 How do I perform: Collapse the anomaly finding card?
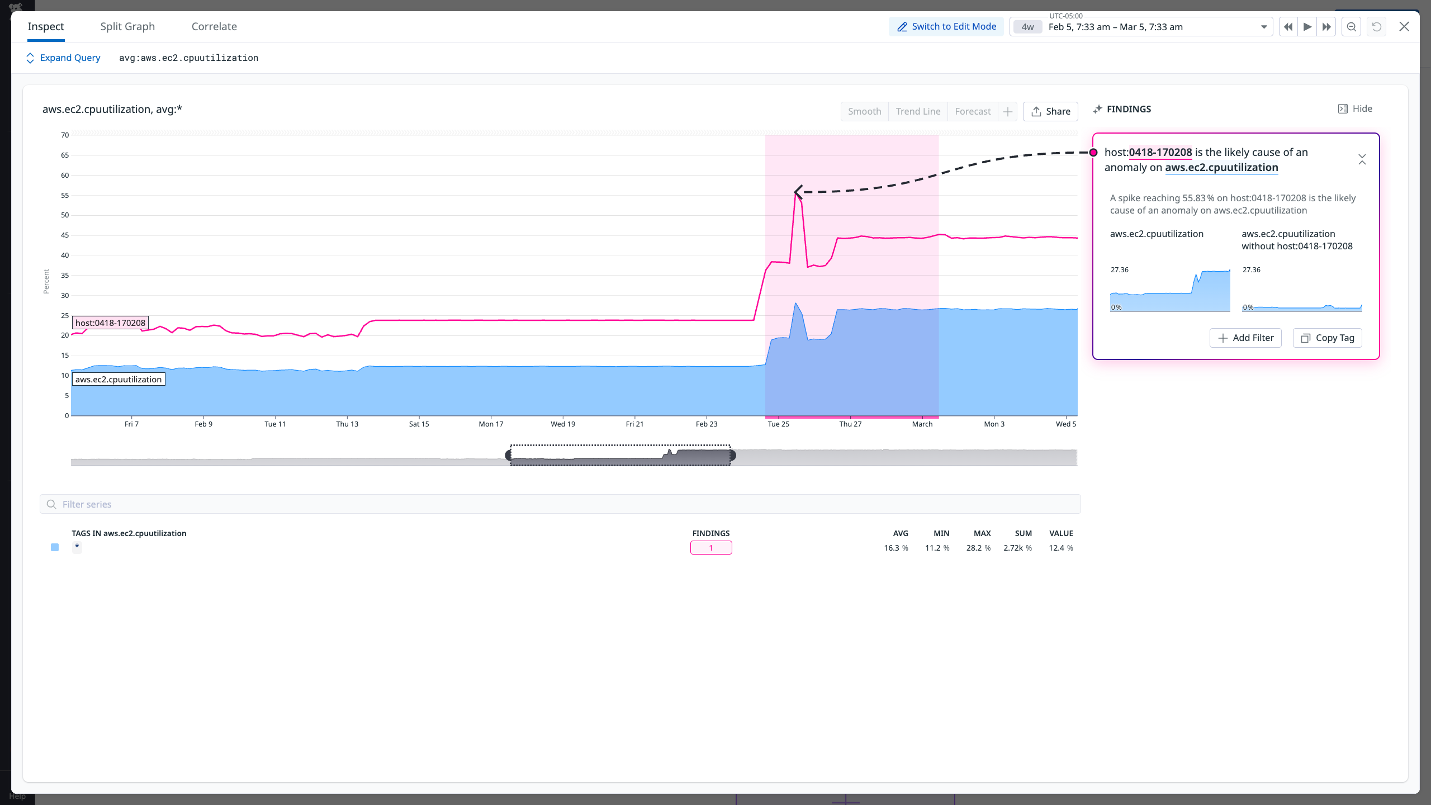[1362, 160]
